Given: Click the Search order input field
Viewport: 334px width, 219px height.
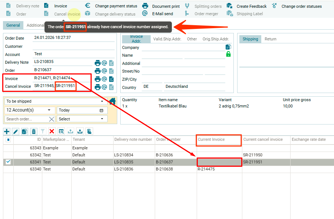Looking at the screenshot, I should [27, 119].
